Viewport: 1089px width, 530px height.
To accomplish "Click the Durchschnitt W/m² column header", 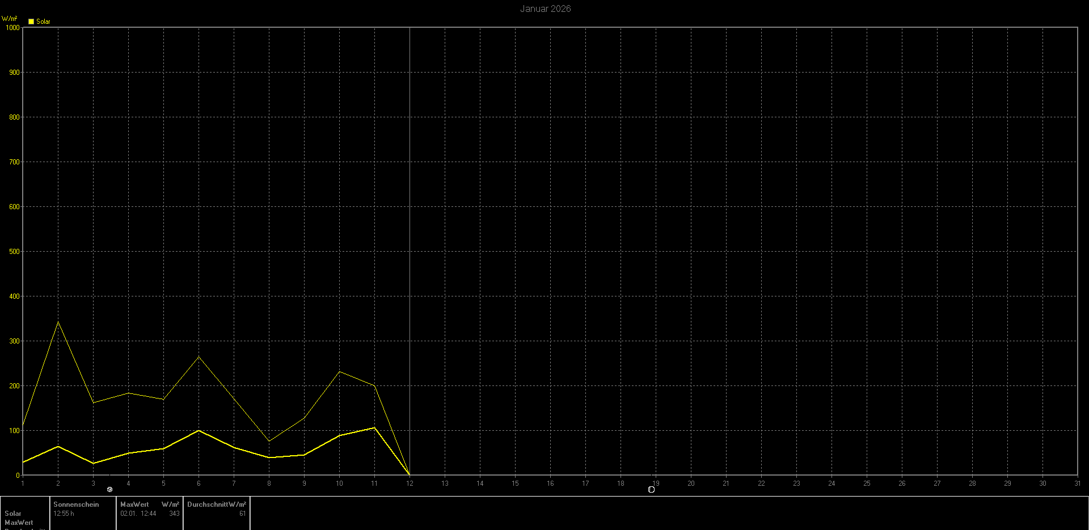I will pyautogui.click(x=216, y=504).
